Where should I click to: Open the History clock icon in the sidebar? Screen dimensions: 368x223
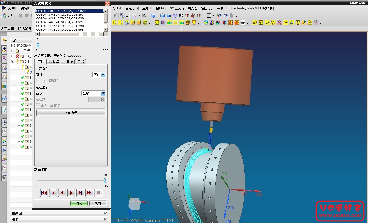[x=4, y=123]
